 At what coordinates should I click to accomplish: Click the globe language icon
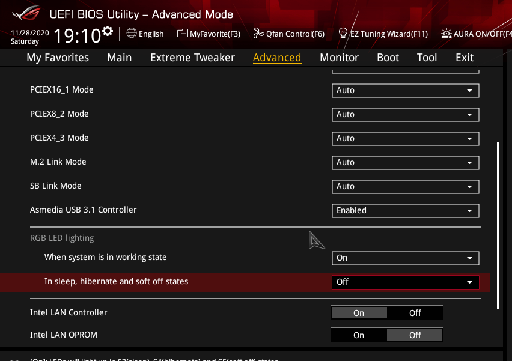point(132,33)
